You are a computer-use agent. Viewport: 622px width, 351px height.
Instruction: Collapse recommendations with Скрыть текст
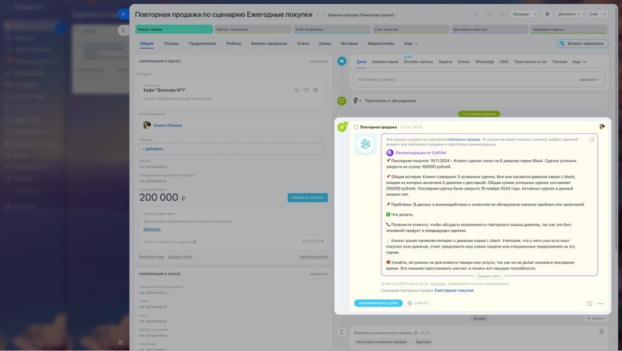489,276
